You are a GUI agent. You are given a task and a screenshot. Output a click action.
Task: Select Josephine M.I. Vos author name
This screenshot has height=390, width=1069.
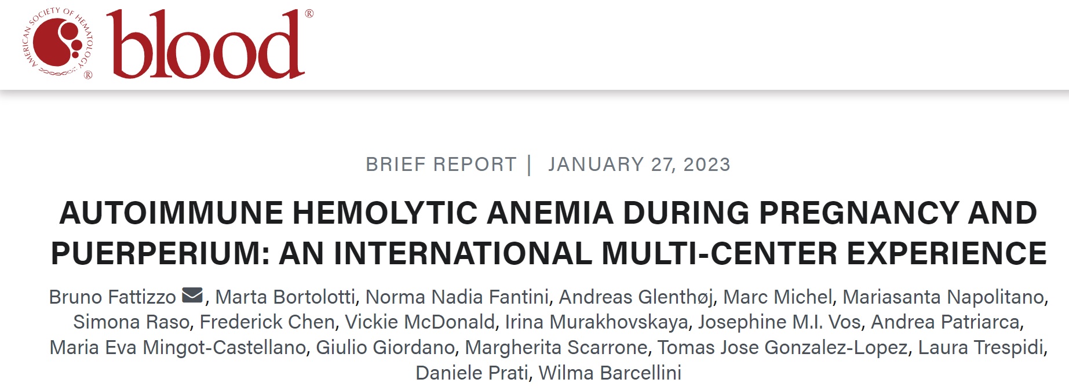(x=779, y=322)
